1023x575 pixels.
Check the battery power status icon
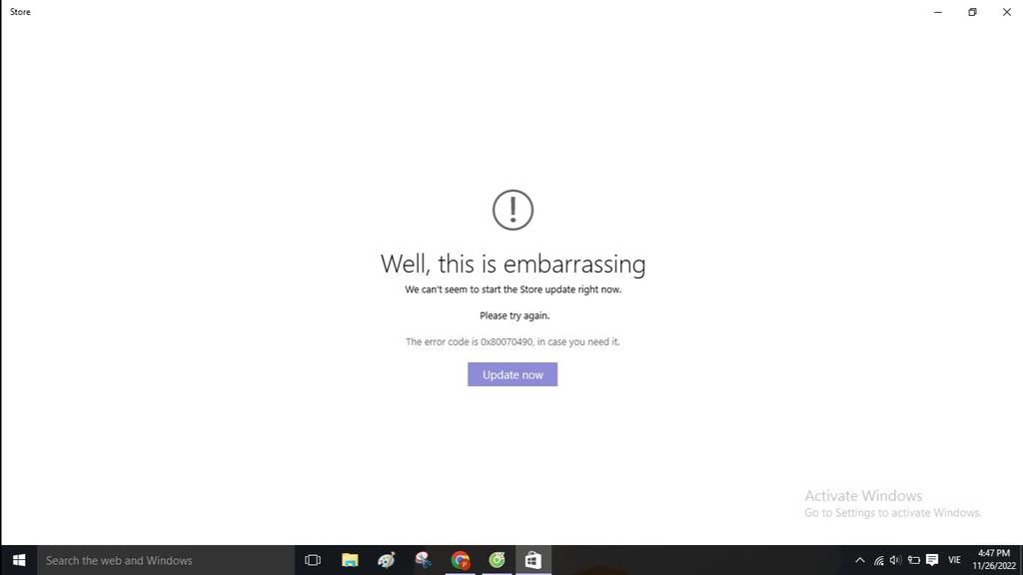[x=913, y=560]
